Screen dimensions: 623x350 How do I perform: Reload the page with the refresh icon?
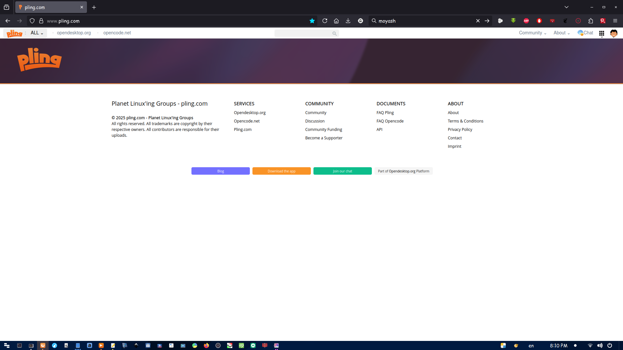tap(325, 21)
